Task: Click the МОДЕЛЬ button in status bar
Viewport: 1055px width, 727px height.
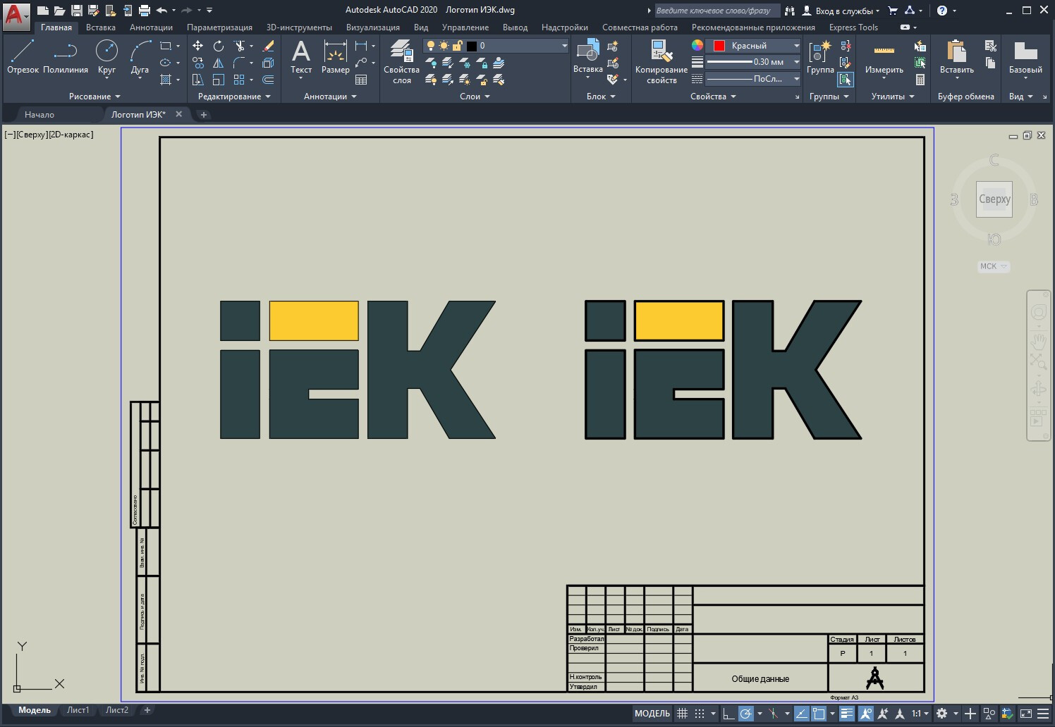Action: 652,714
